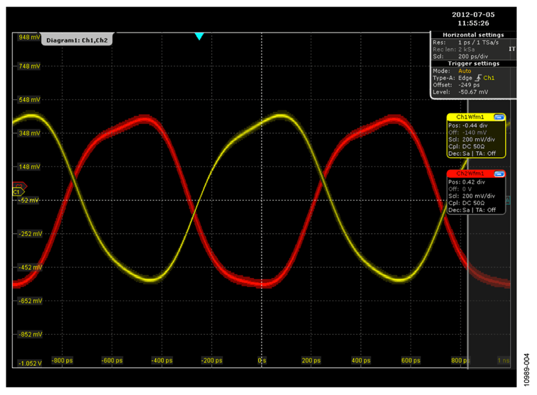
Task: Minimize the Ch1Wfm1 signal box
Action: [499, 117]
